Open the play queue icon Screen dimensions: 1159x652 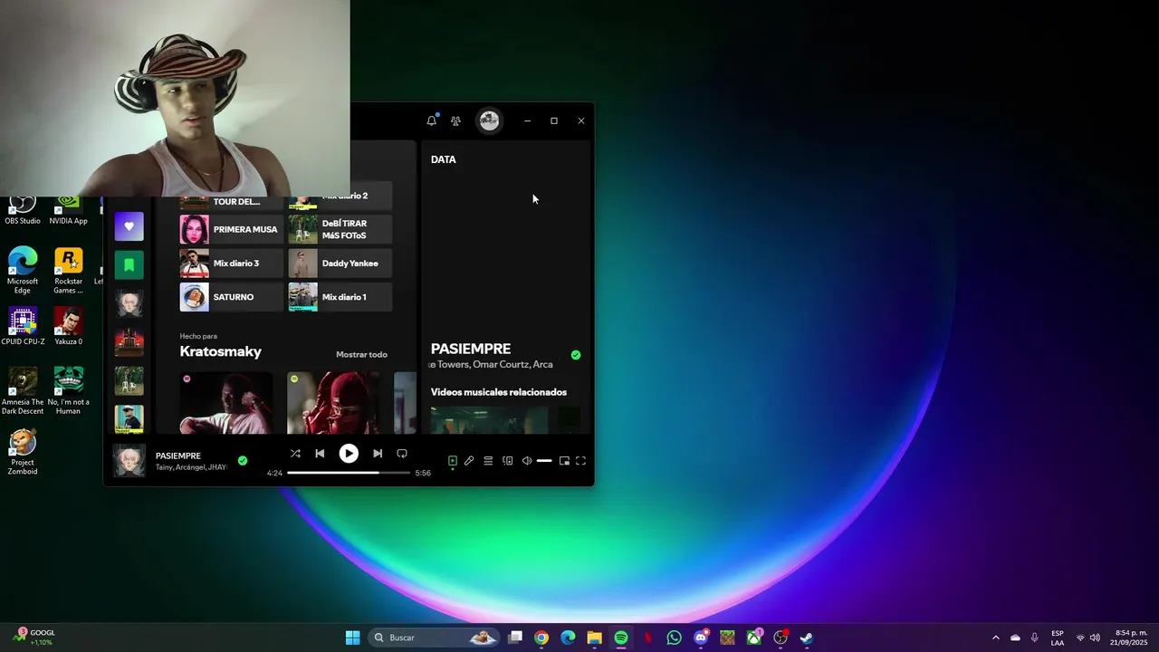coord(488,461)
